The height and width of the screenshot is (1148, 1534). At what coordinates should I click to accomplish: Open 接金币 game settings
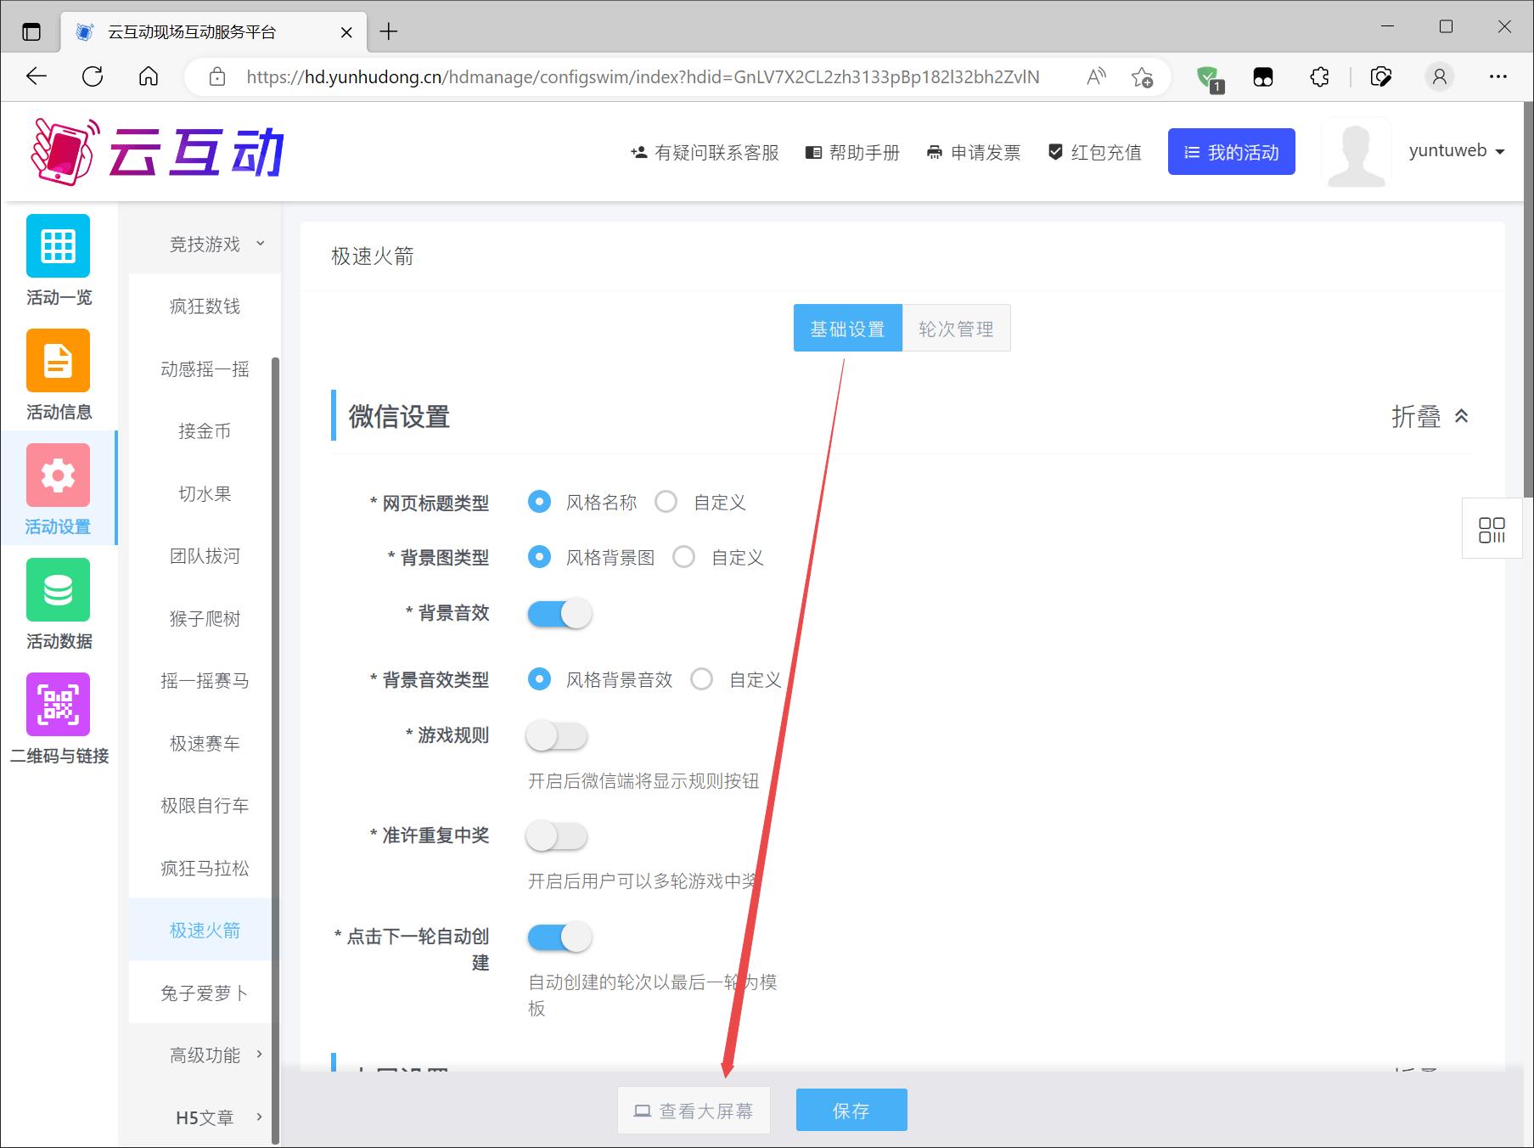(x=205, y=430)
